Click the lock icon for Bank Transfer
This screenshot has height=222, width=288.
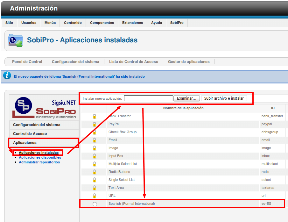pos(95,116)
